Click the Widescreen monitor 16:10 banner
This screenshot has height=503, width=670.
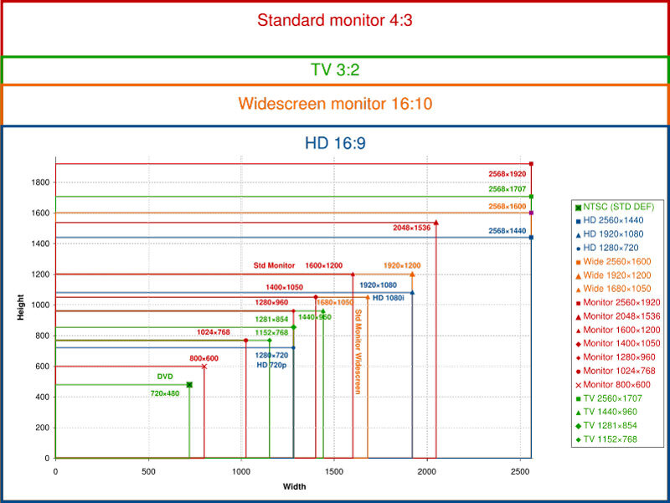click(x=335, y=104)
